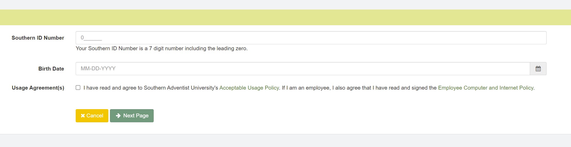571x147 pixels.
Task: Click the gray footer area below form
Action: [285, 141]
